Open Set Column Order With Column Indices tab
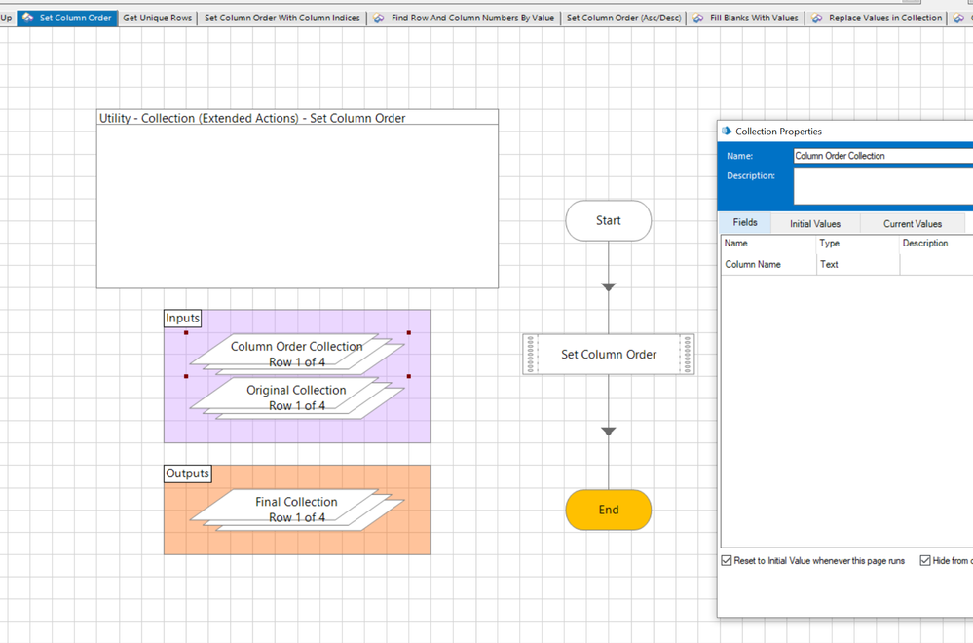This screenshot has width=973, height=643. [282, 18]
